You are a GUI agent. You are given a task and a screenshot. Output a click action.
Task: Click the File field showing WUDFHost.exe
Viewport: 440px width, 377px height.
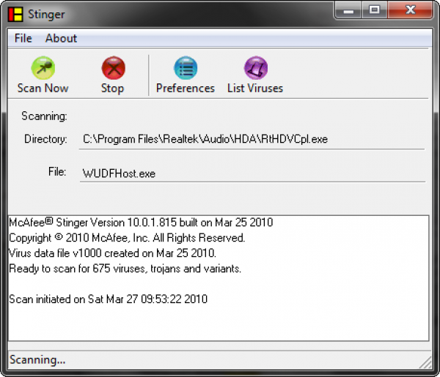click(x=252, y=173)
